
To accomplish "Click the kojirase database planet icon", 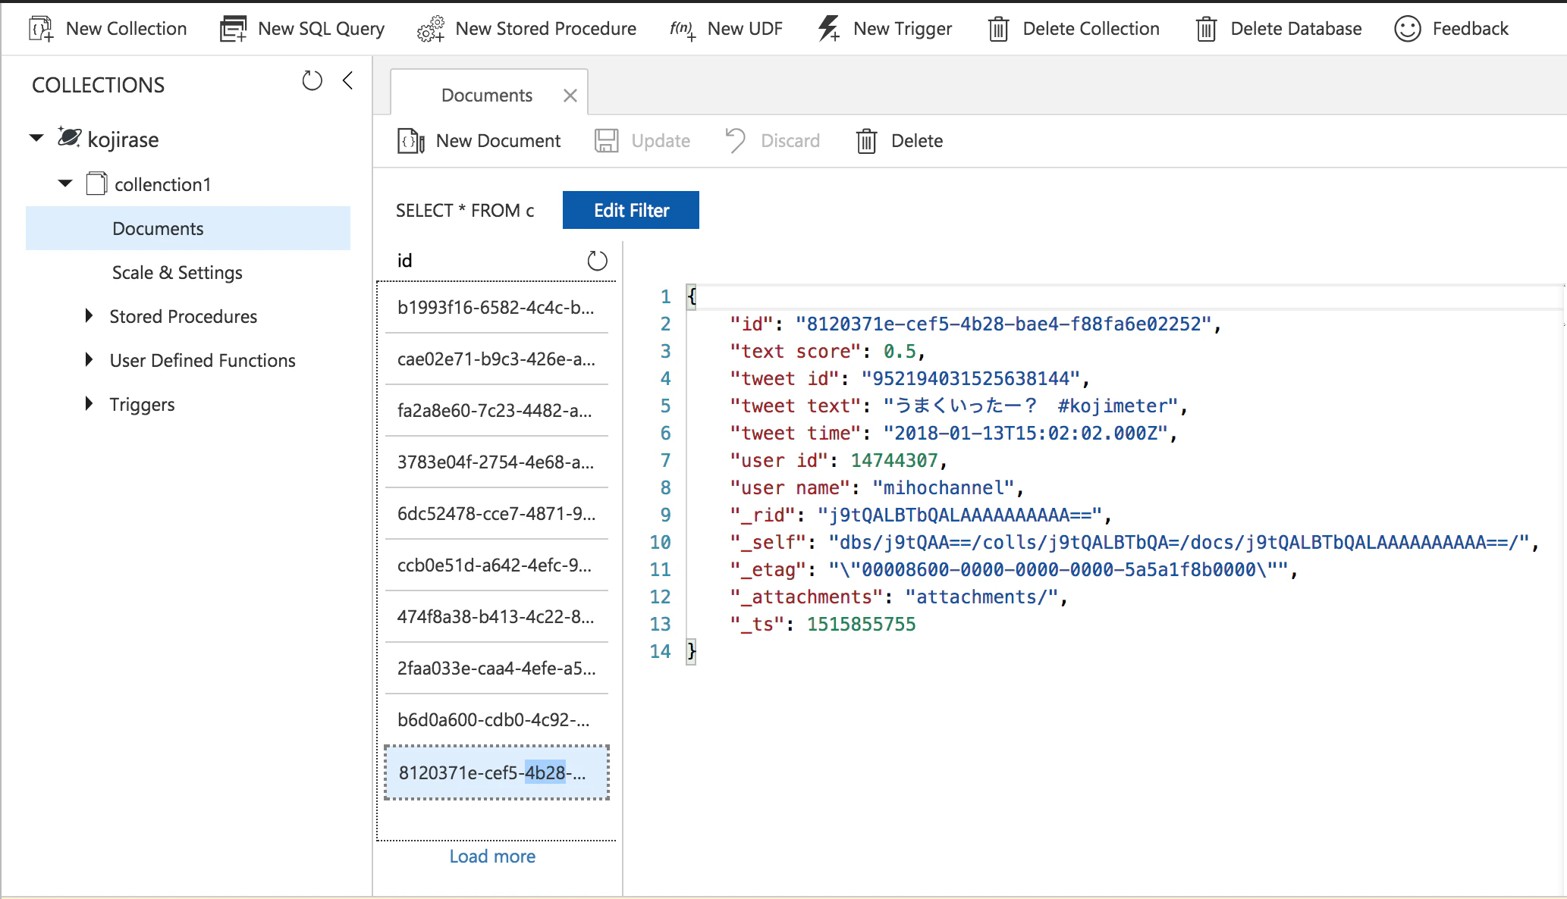I will click(69, 138).
